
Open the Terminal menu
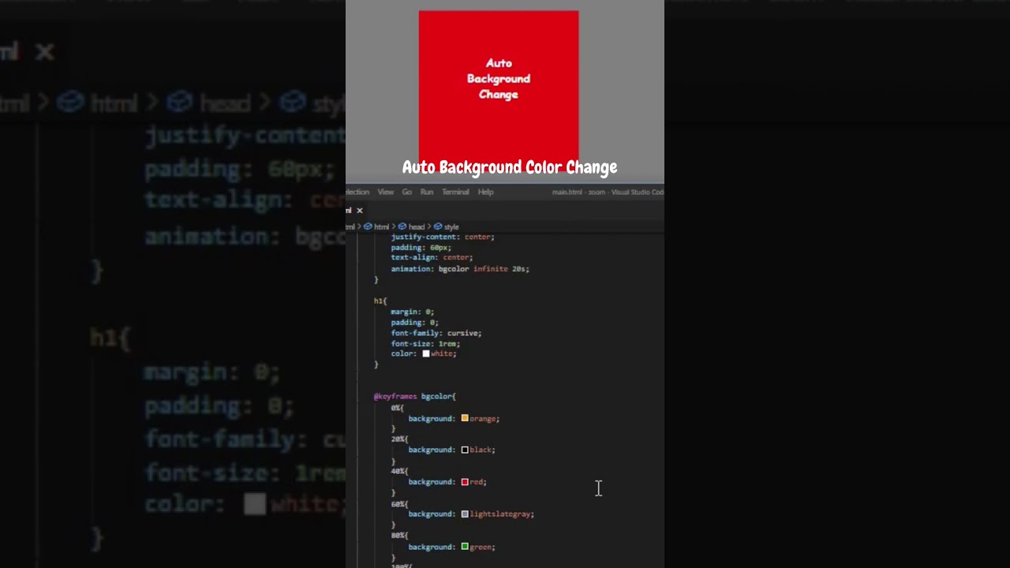[455, 192]
